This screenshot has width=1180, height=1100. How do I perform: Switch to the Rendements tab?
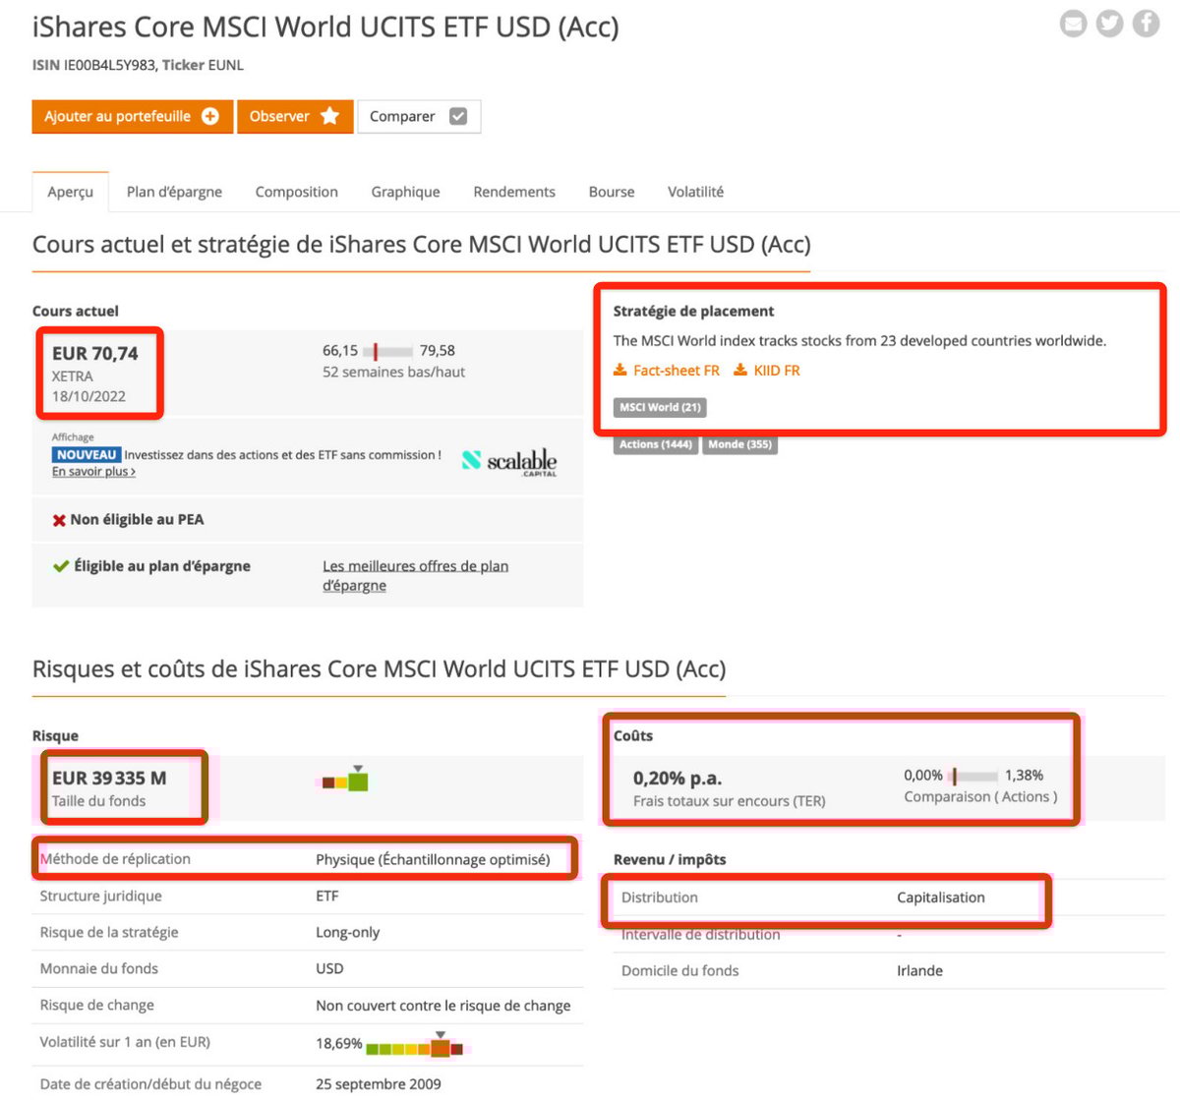tap(513, 192)
